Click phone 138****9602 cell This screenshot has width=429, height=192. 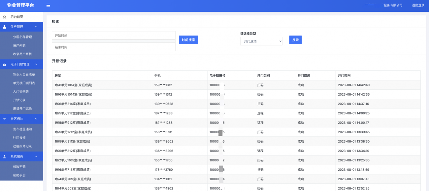180,141
